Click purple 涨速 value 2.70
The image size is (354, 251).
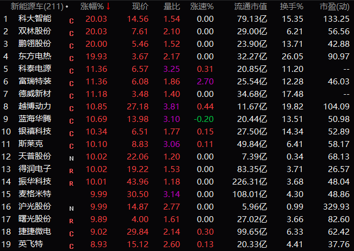tap(205, 82)
